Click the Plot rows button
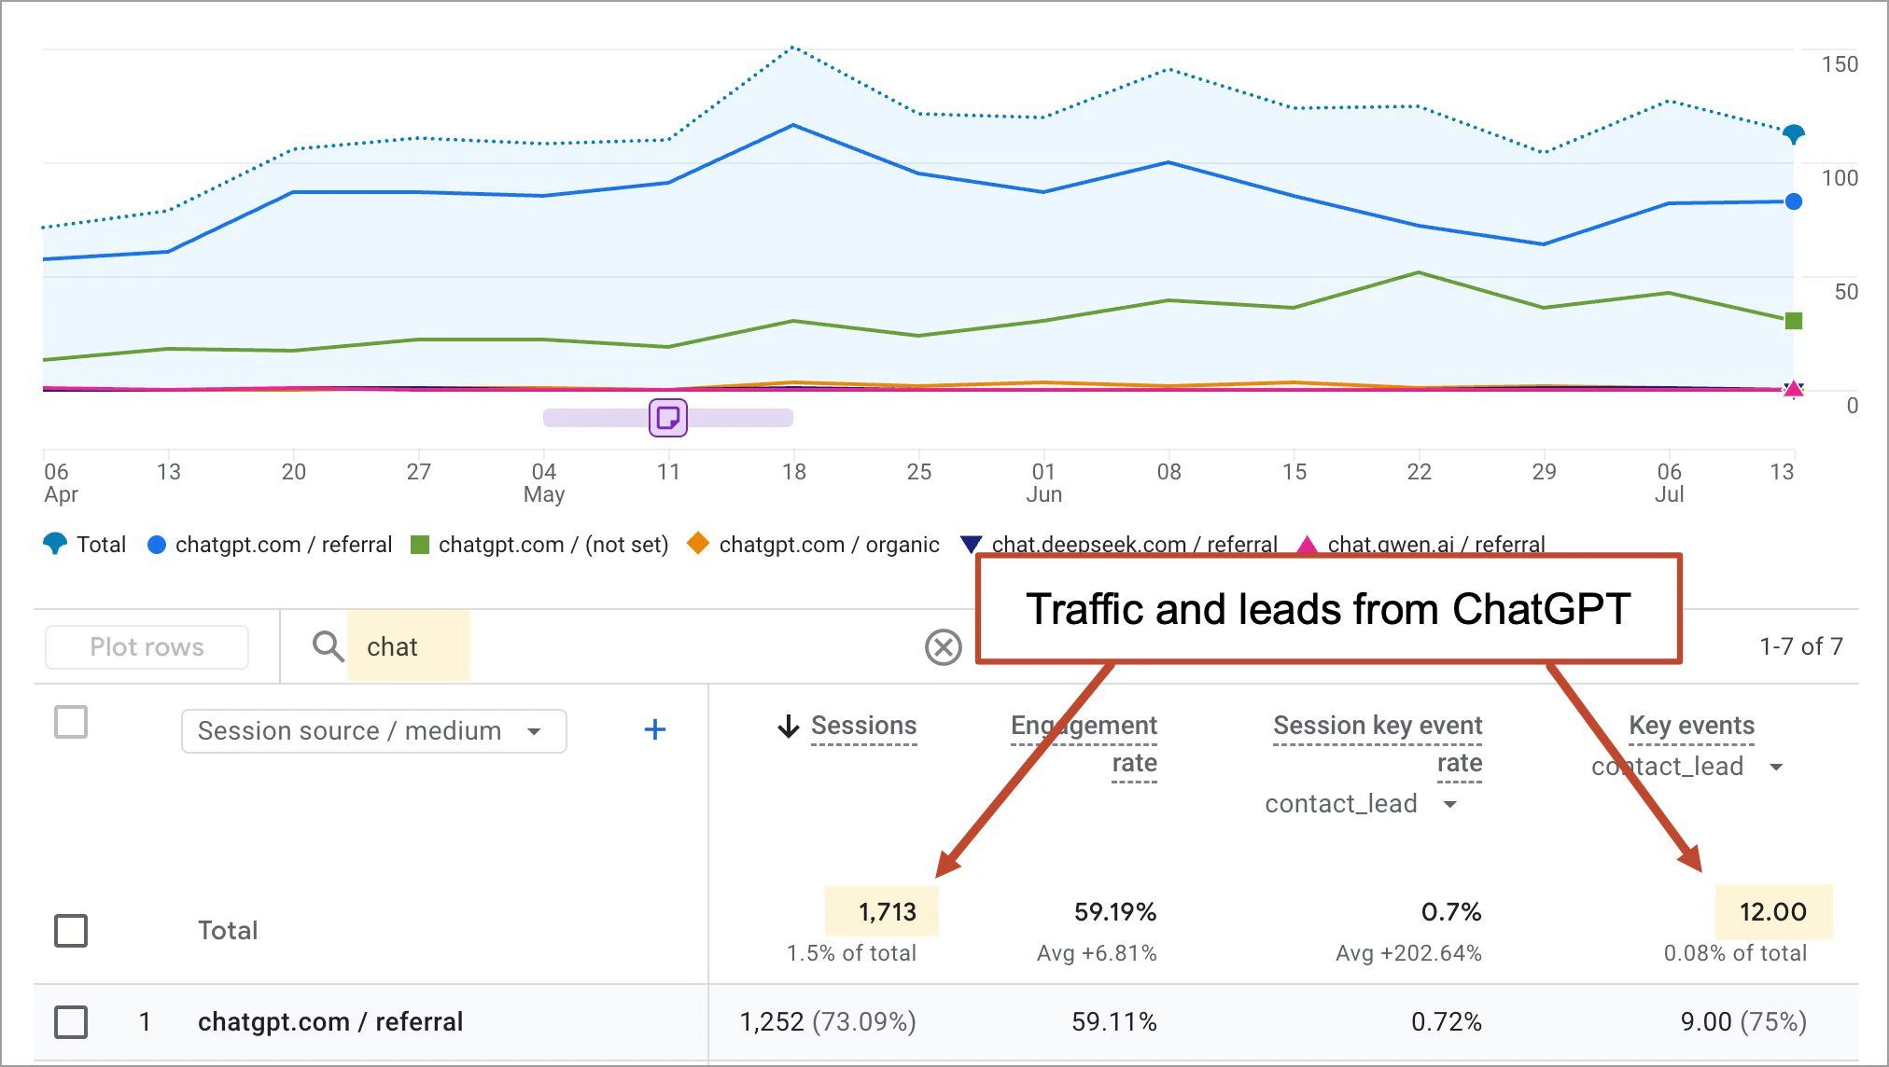The image size is (1889, 1067). [146, 646]
